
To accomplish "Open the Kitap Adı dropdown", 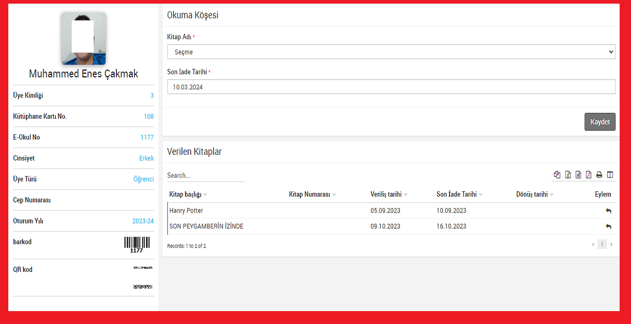I will [x=391, y=52].
